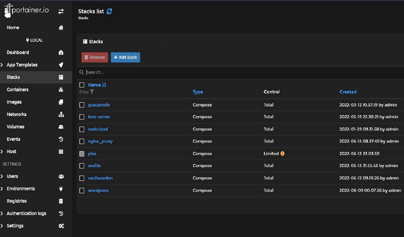Screen dimensions: 404x237
Task: Click the Stacks grid icon in sidebar
Action: pos(61,77)
